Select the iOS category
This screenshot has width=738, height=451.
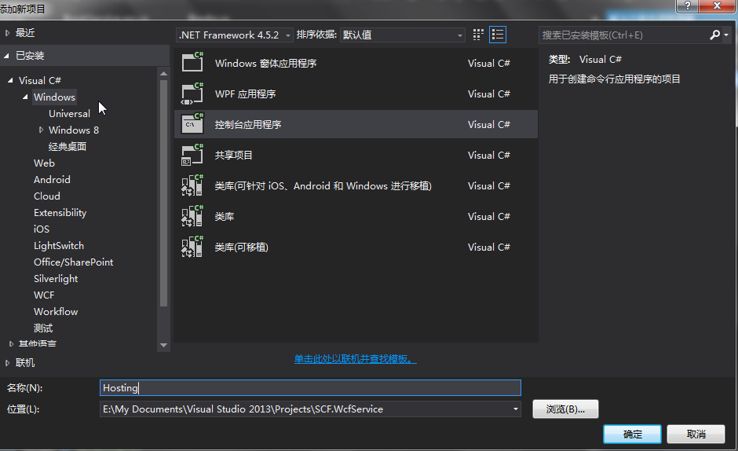[x=42, y=229]
